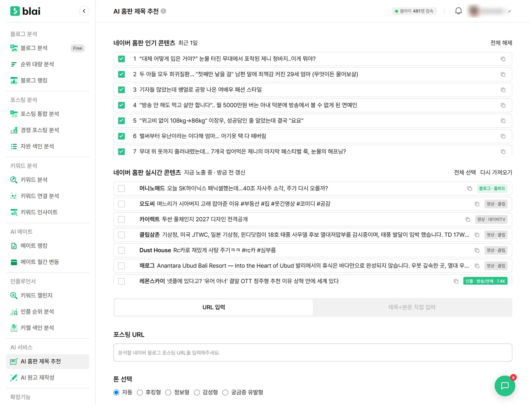Copy the 클립삼촌 realtime title
This screenshot has width=530, height=405.
[x=477, y=235]
